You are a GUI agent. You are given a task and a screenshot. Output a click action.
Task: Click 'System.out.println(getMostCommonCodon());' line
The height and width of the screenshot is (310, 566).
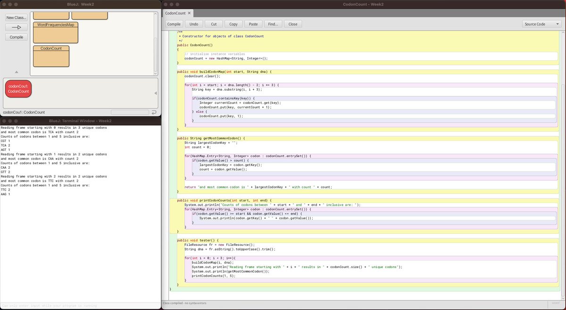pos(231,271)
